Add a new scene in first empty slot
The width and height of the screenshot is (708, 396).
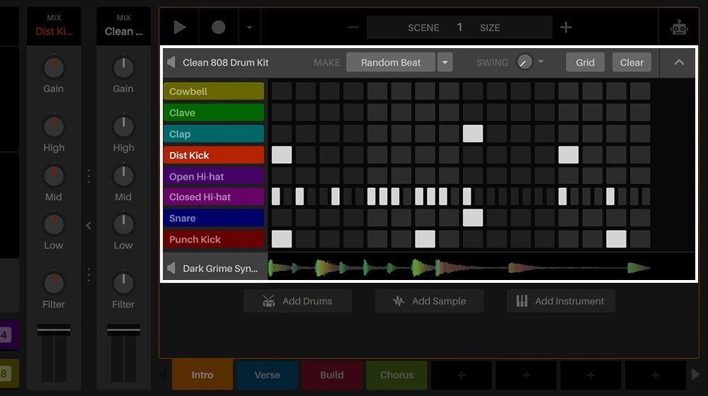tap(461, 375)
